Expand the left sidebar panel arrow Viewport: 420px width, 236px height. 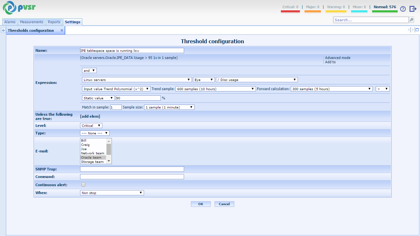coord(3,30)
